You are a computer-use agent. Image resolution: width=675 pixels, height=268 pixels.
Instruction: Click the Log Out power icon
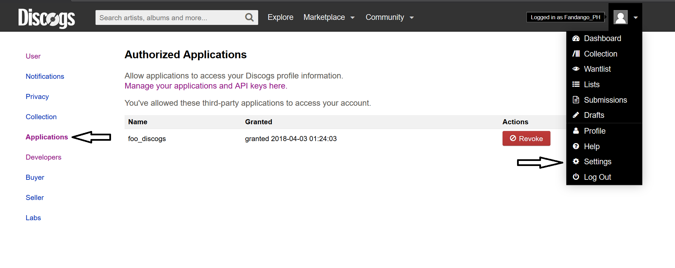click(x=576, y=177)
